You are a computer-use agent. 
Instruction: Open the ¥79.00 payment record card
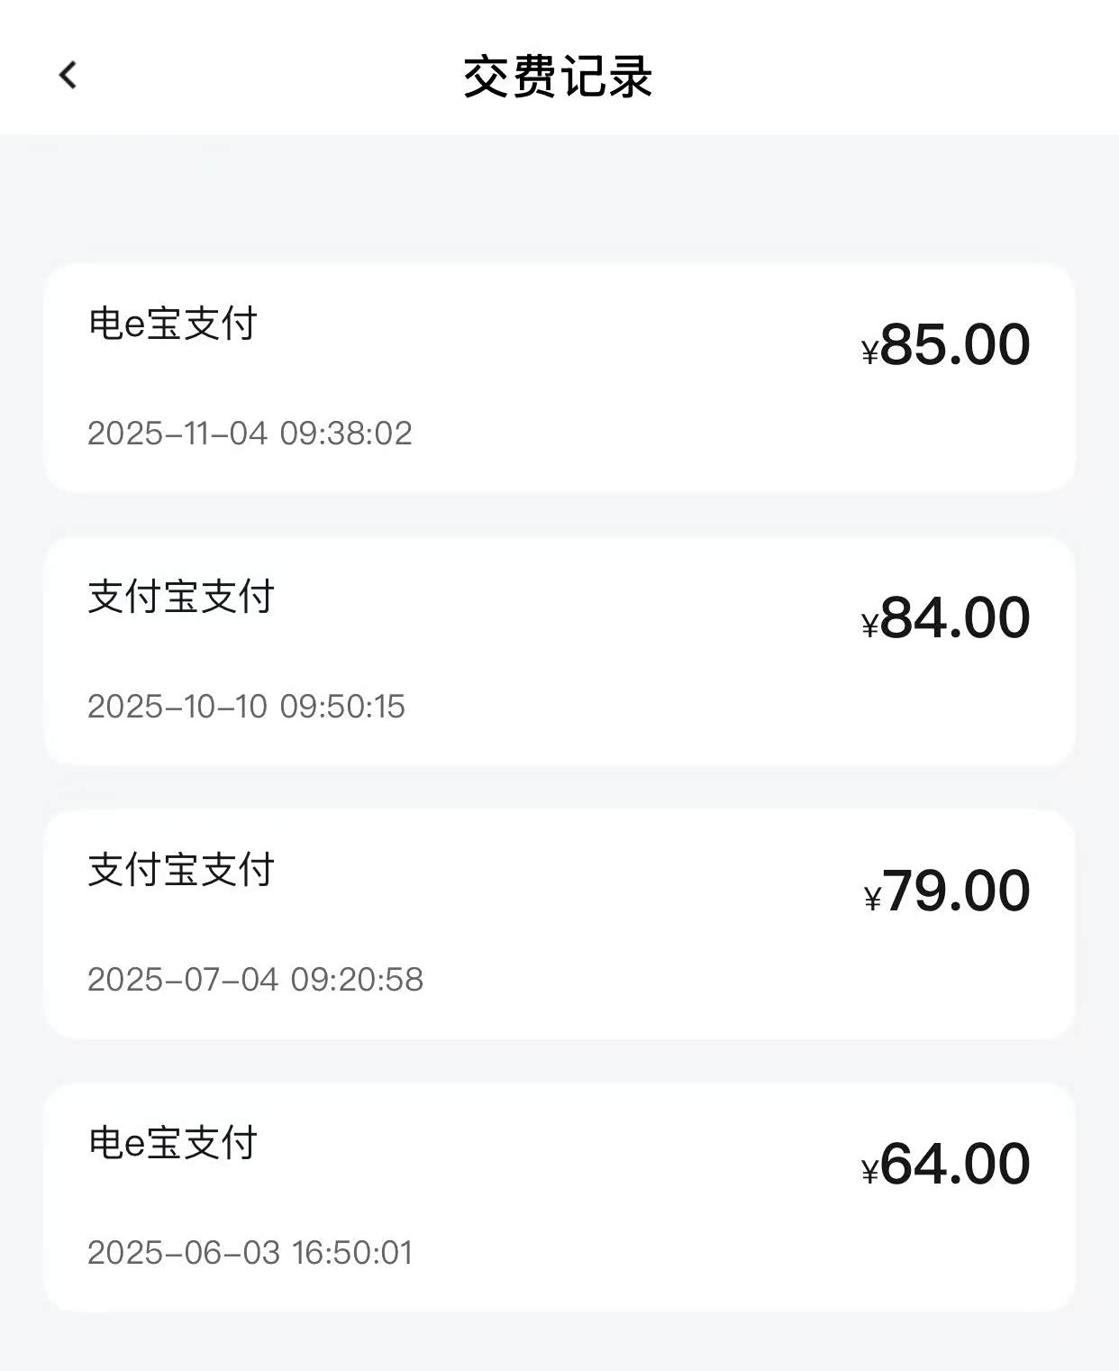[559, 924]
